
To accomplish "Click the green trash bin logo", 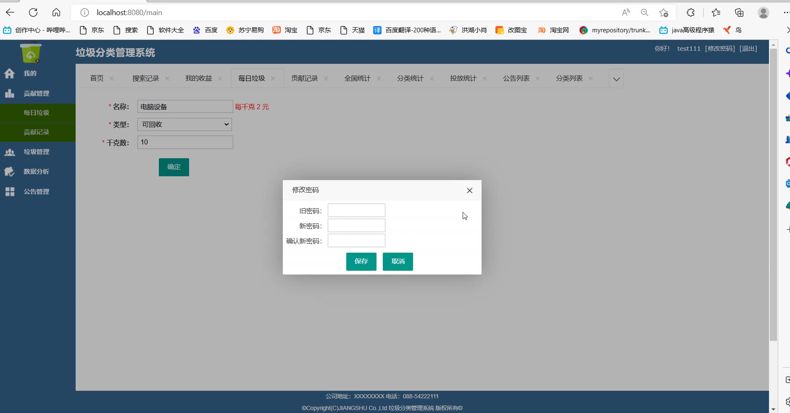I will pos(31,53).
